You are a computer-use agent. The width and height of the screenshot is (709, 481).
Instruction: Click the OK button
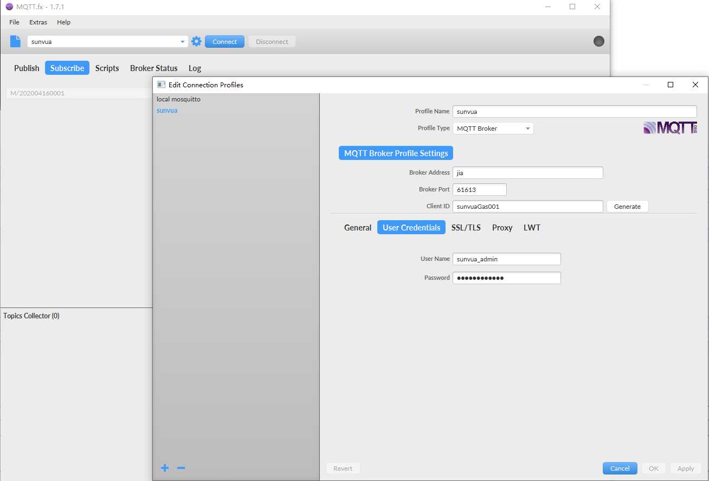(x=654, y=469)
